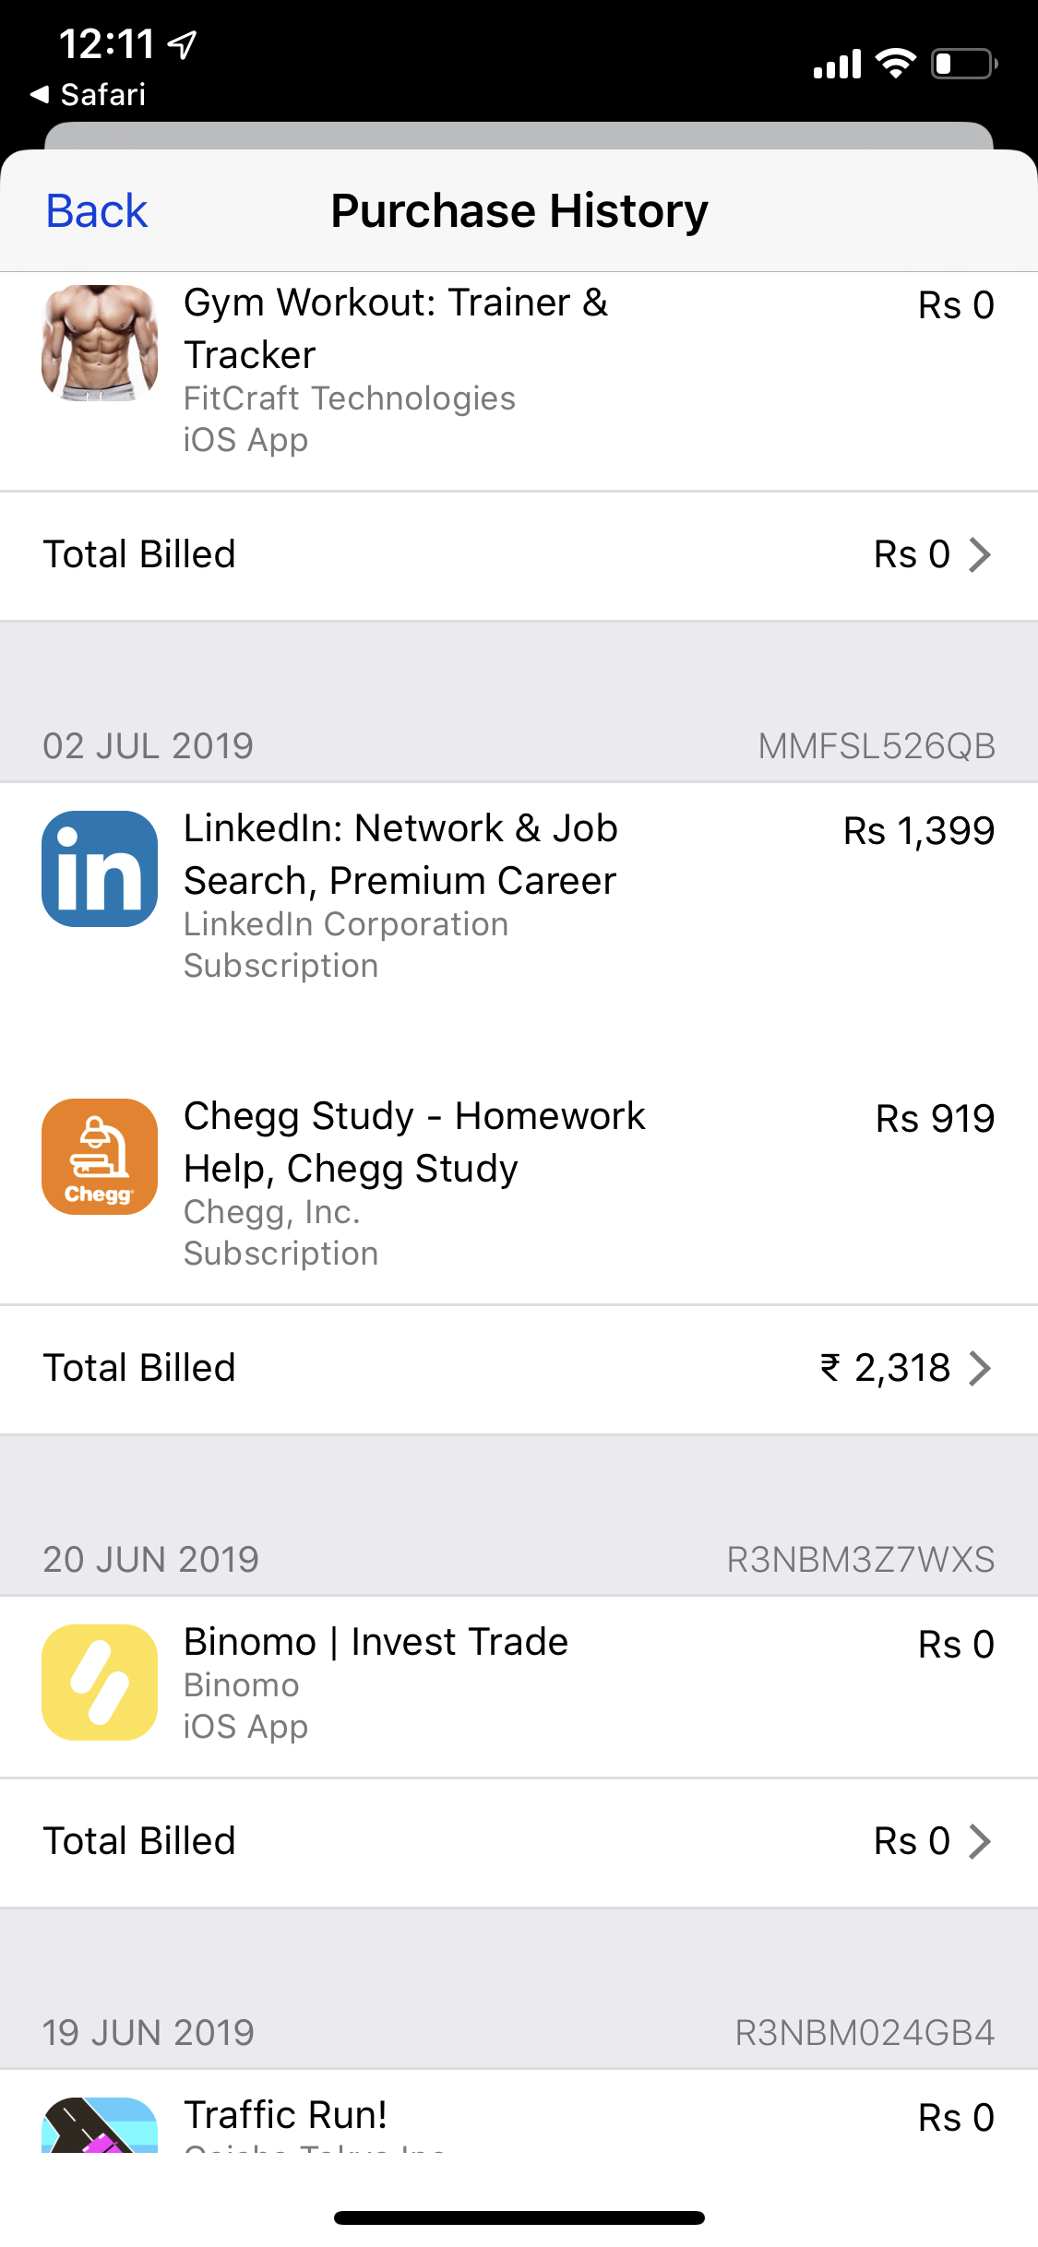The width and height of the screenshot is (1038, 2247).
Task: Tap the home indicator bar
Action: (519, 2217)
